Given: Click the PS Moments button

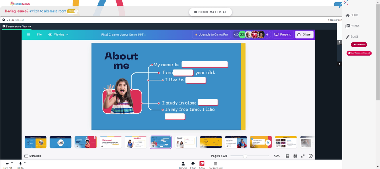Looking at the screenshot, I should coord(359,44).
